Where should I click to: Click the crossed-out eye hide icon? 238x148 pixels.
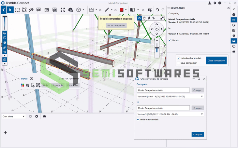(31, 10)
